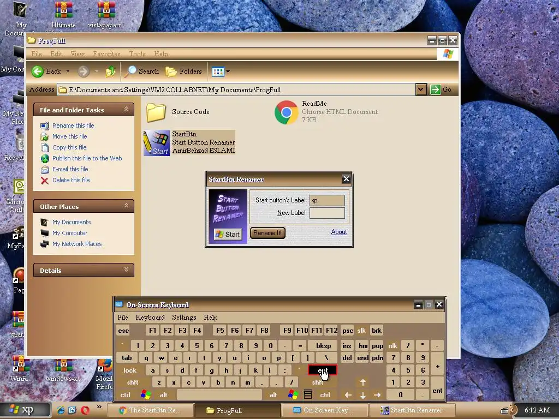Click the bksp key on keyboard

323,345
